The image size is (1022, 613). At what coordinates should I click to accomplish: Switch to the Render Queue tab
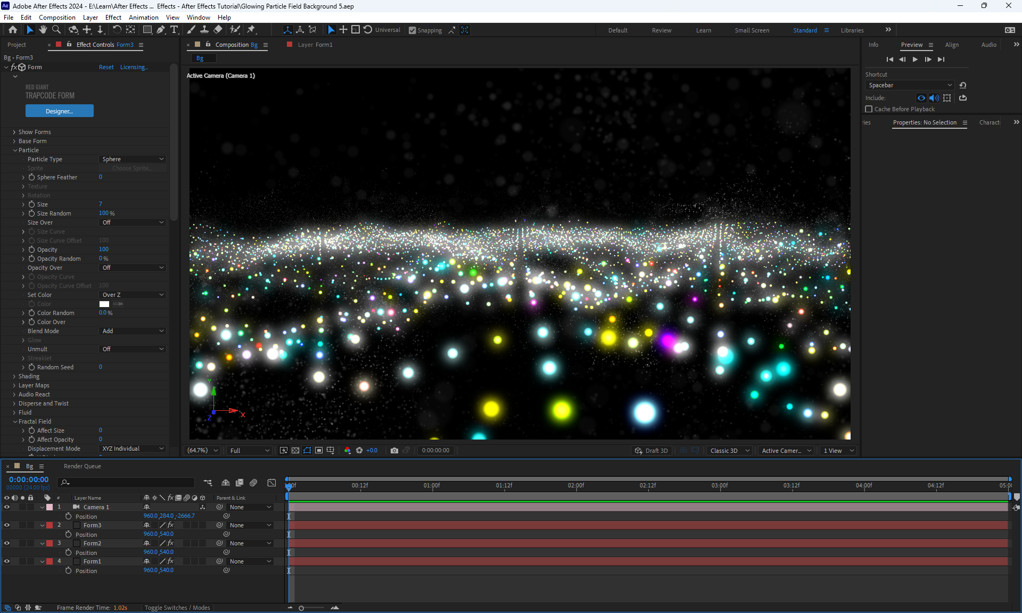(x=82, y=466)
